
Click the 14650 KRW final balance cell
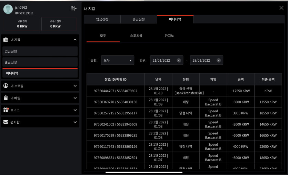[x=268, y=124]
